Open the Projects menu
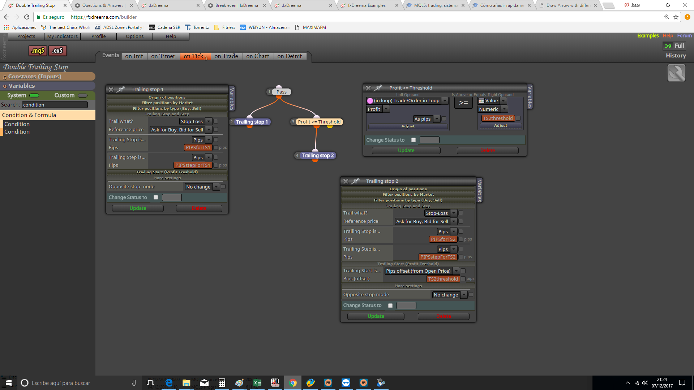 (x=26, y=36)
